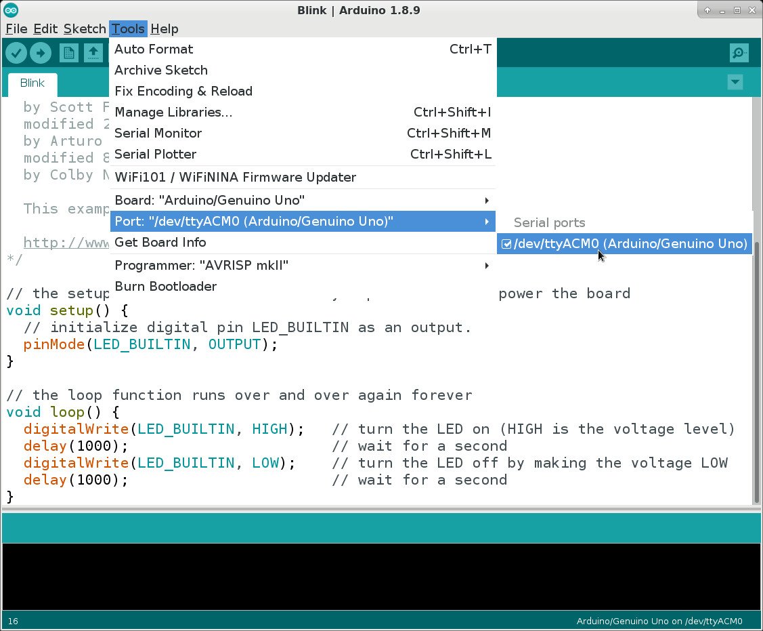763x631 pixels.
Task: Open Serial Monitor magnifier icon in toolbar
Action: coord(739,53)
